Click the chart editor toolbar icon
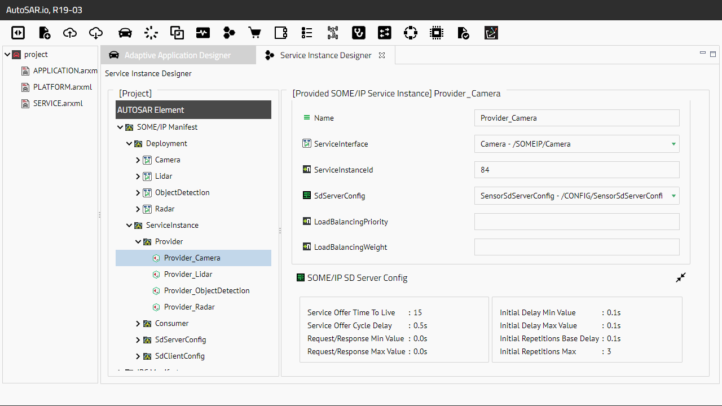The height and width of the screenshot is (406, 722). pos(491,33)
